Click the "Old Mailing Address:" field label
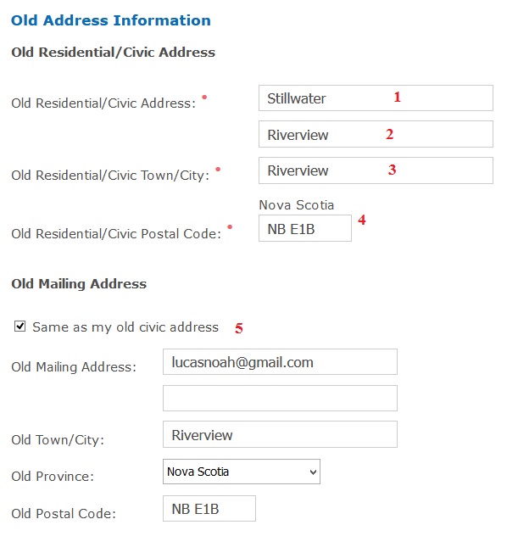 coord(73,367)
